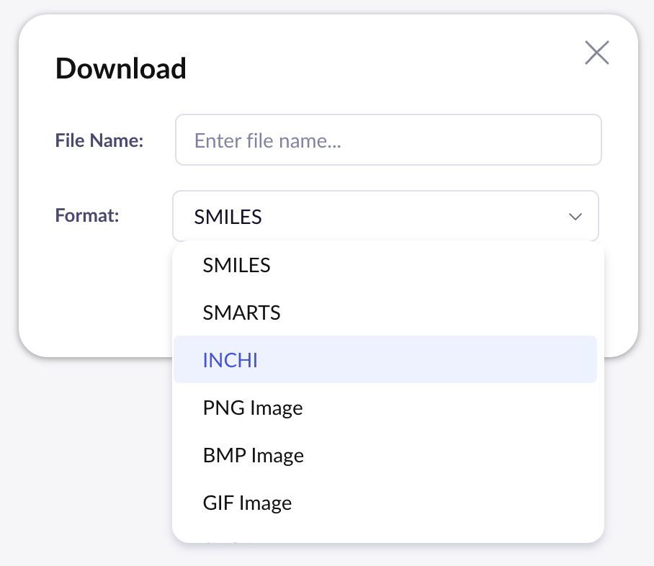Click the "File Name:" label
The width and height of the screenshot is (654, 566).
(x=99, y=140)
